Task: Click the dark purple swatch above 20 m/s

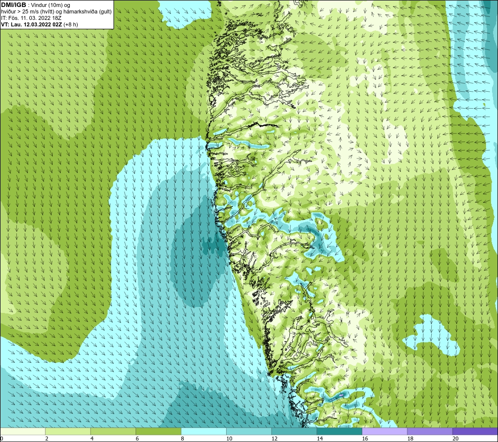Action: click(476, 432)
